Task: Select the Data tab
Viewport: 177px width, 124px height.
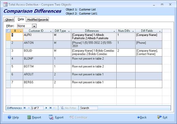Action: (x=21, y=19)
